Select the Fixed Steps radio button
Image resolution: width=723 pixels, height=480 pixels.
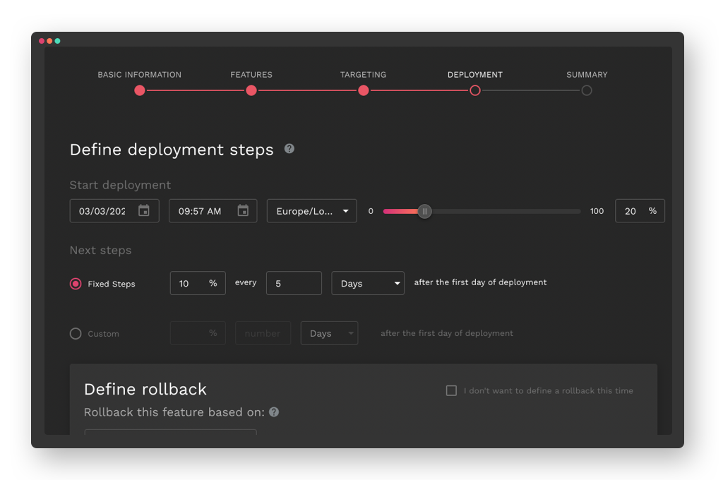pyautogui.click(x=76, y=284)
